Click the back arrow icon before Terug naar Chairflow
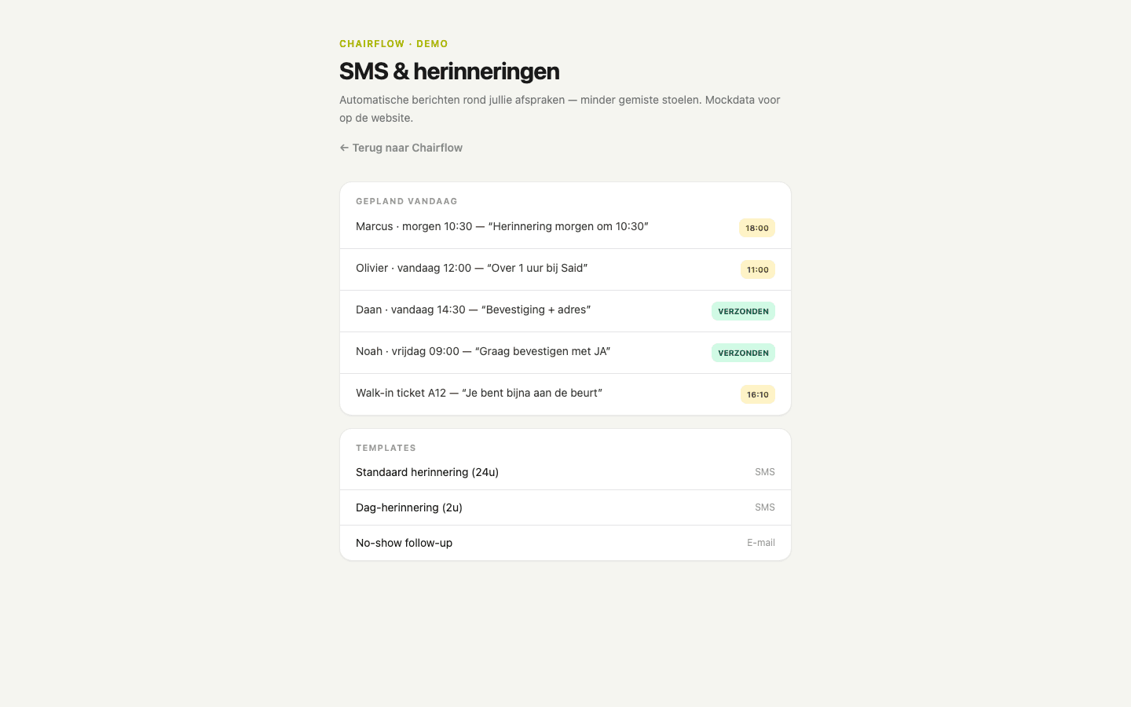Viewport: 1131px width, 707px height. pyautogui.click(x=343, y=147)
